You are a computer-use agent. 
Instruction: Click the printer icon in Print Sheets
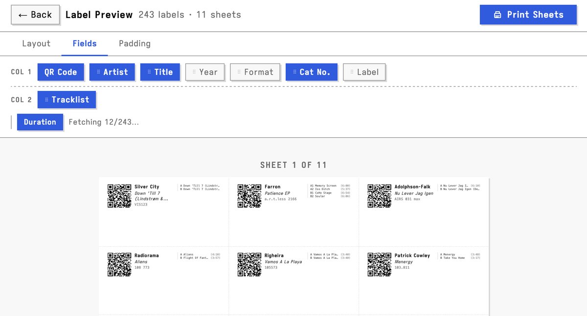click(498, 15)
